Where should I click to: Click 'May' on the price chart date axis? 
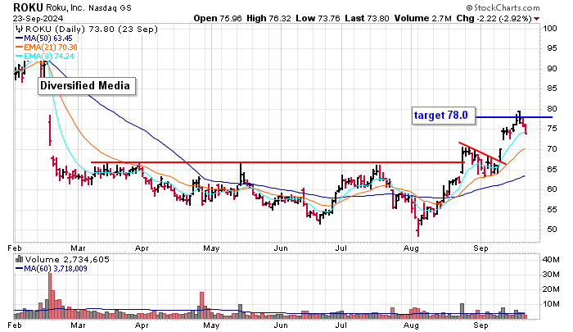point(211,248)
